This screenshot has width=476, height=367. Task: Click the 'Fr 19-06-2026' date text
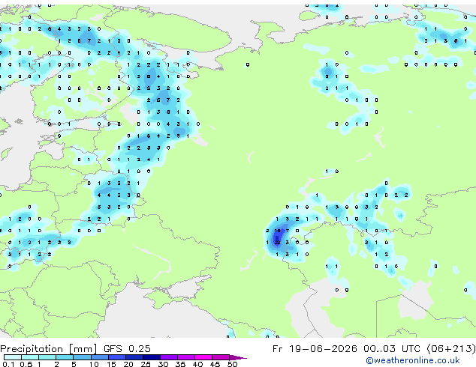315,348
